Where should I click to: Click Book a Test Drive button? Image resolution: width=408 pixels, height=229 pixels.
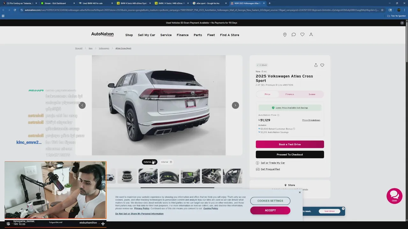[x=290, y=144]
